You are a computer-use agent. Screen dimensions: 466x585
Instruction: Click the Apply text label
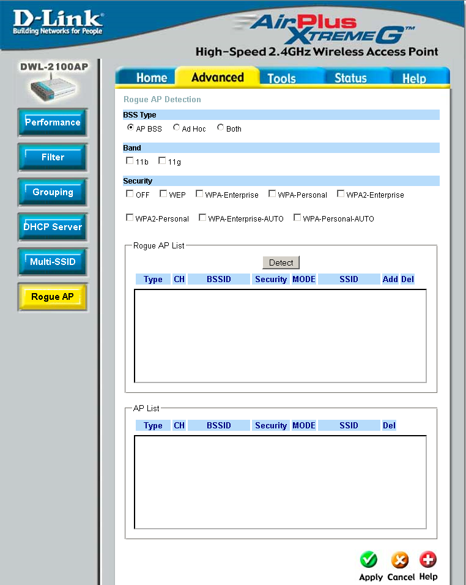[x=371, y=577]
